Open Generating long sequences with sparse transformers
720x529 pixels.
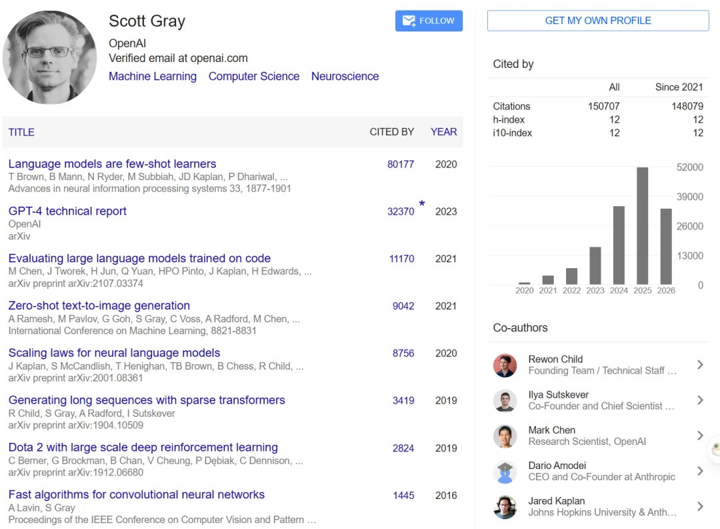click(x=147, y=400)
